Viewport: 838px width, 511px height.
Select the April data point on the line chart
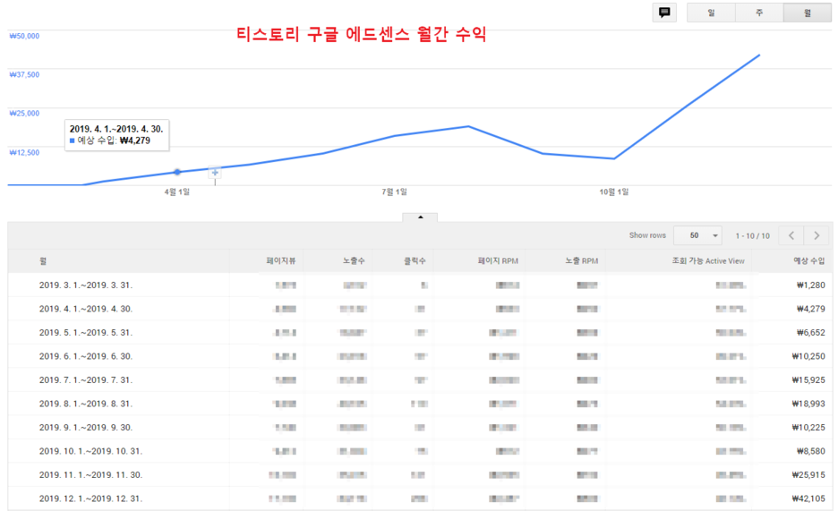[177, 172]
